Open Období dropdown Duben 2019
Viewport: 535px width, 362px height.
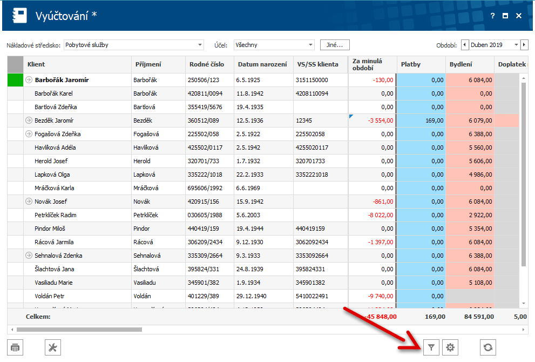tap(495, 45)
